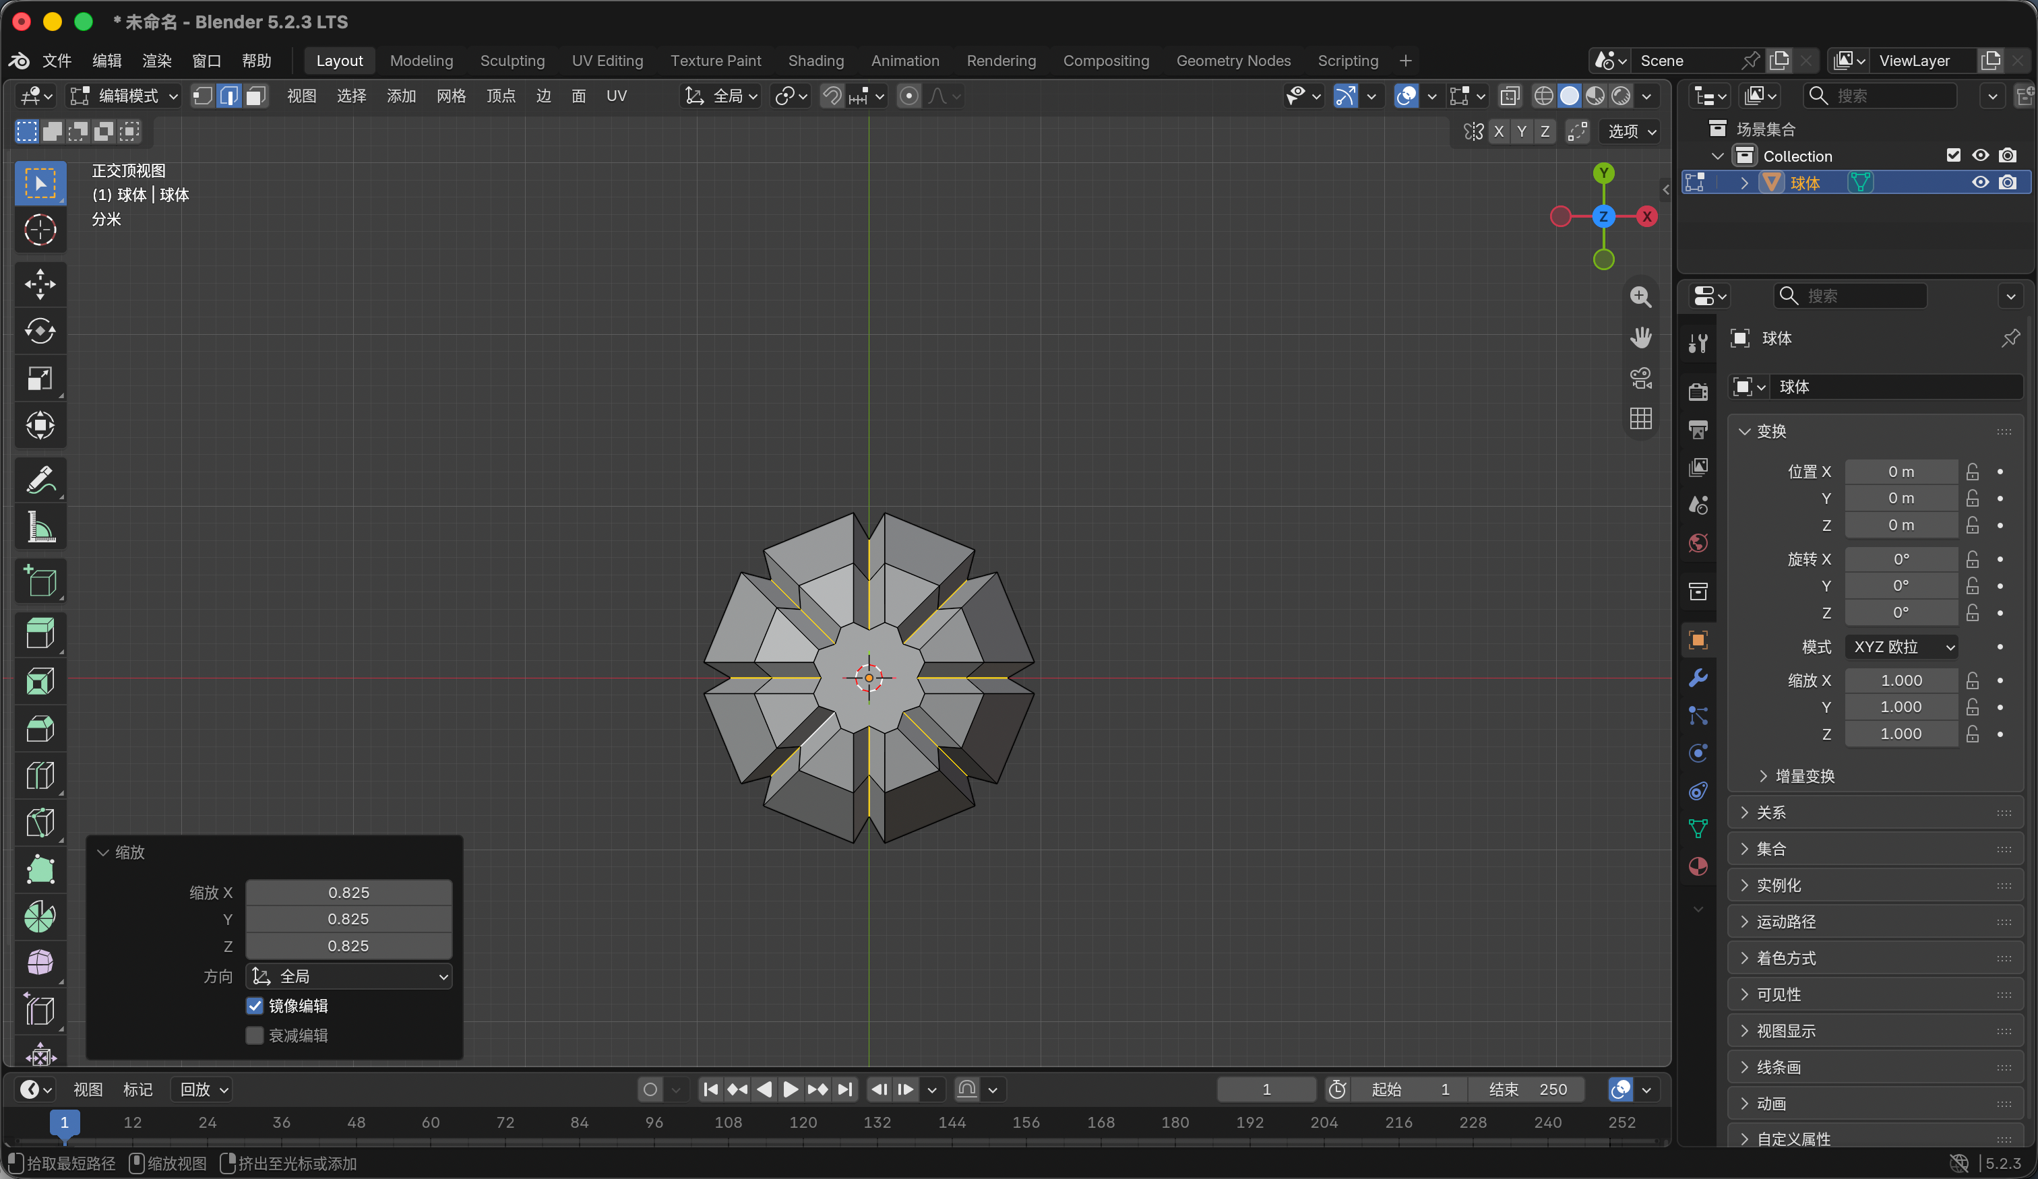Open the Modifier properties wrench tab
The width and height of the screenshot is (2038, 1179).
pyautogui.click(x=1698, y=678)
